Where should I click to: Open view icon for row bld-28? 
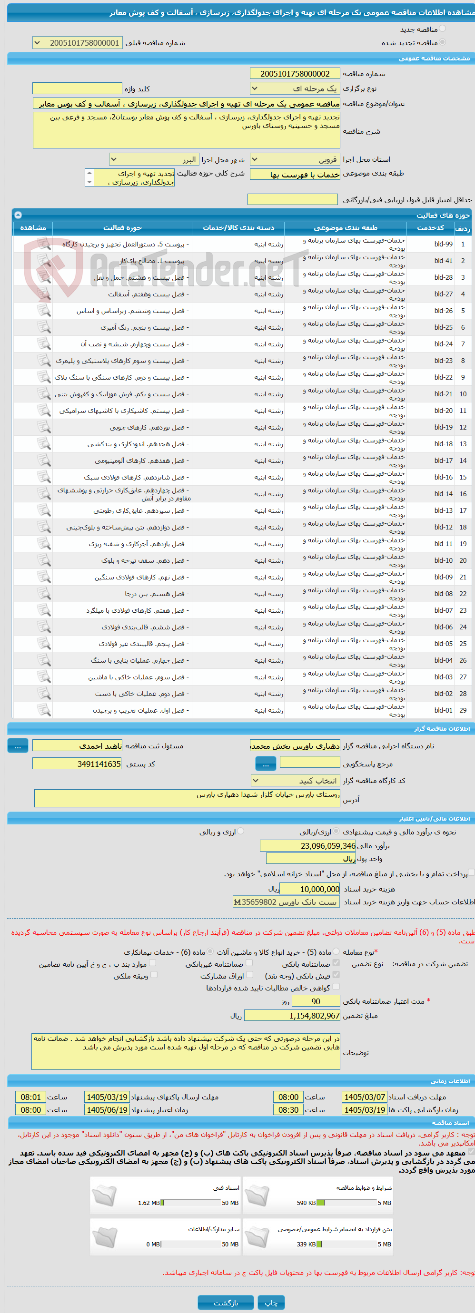[x=44, y=277]
